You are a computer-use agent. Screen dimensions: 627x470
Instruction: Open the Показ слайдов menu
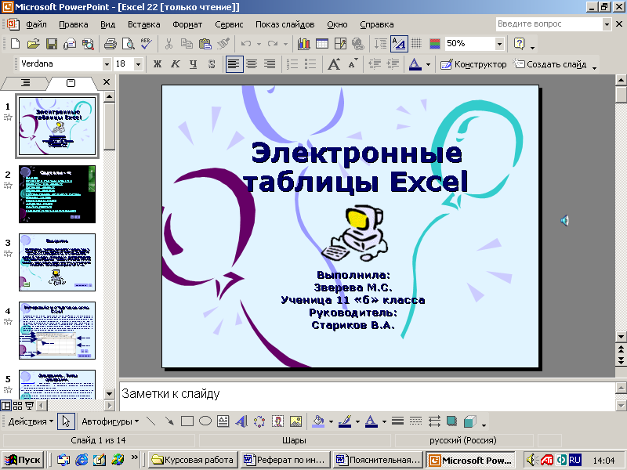pyautogui.click(x=285, y=24)
